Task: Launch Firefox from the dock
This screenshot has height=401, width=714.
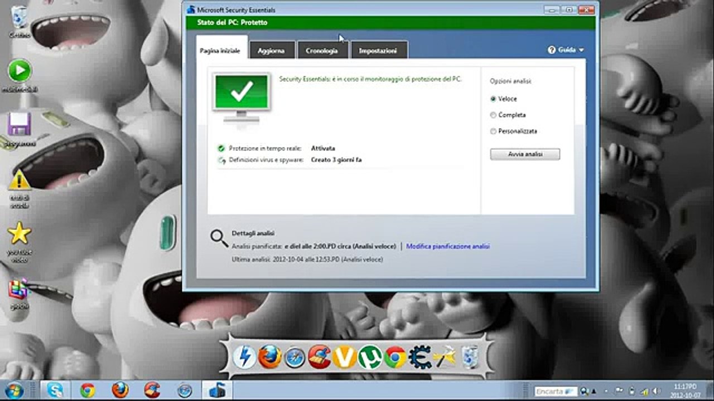Action: point(269,357)
